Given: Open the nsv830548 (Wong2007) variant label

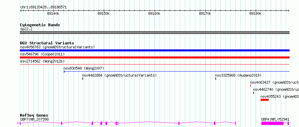Looking at the screenshot, I should tap(84, 68).
